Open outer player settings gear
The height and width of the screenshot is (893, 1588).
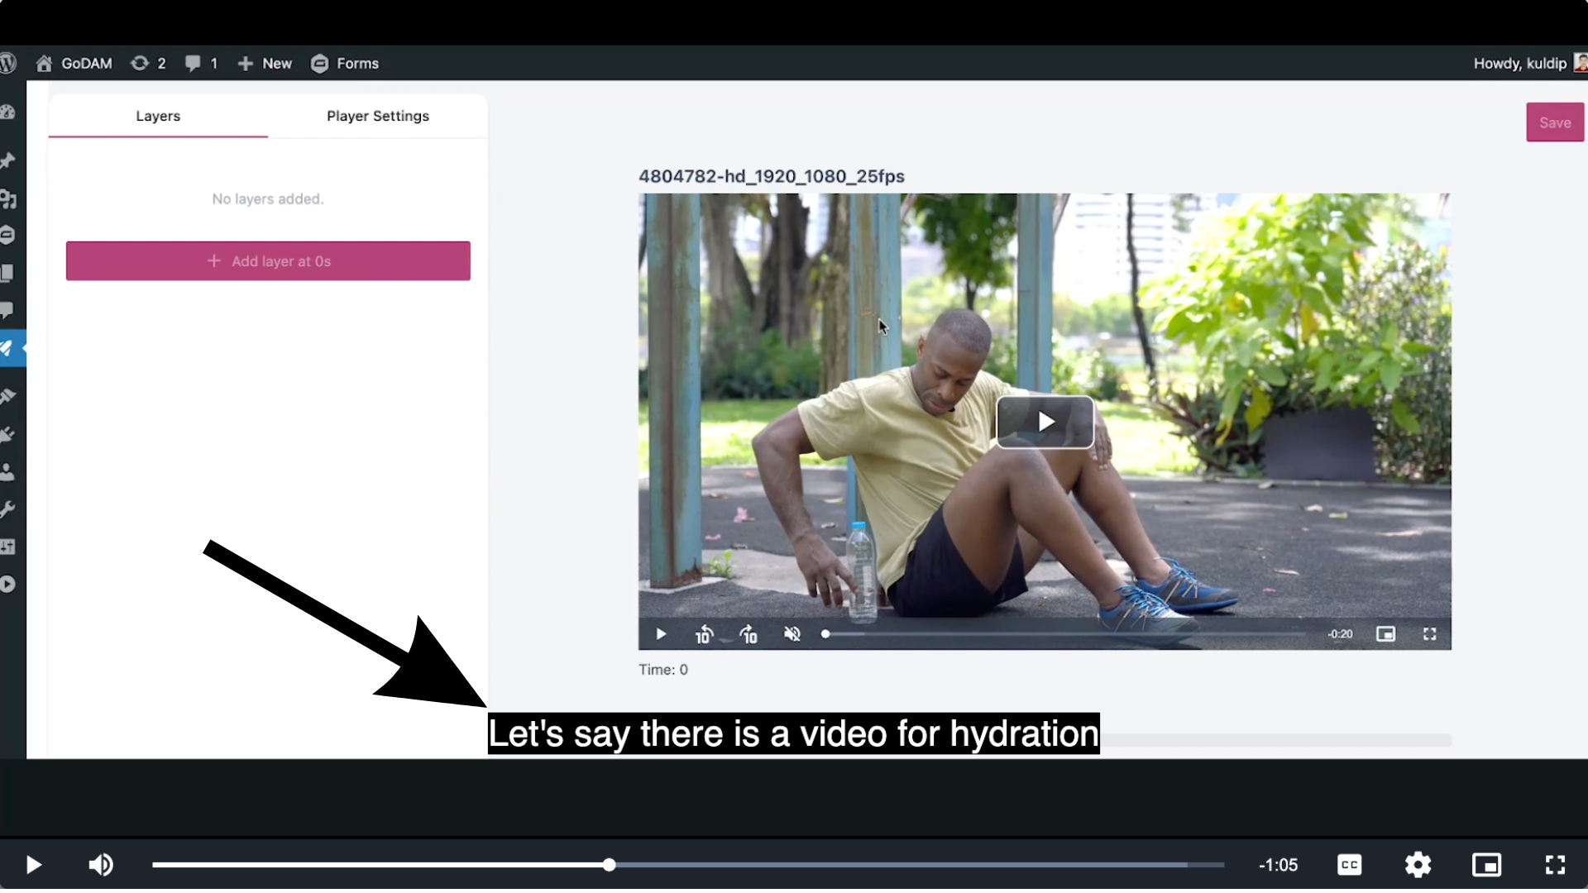coord(1418,865)
